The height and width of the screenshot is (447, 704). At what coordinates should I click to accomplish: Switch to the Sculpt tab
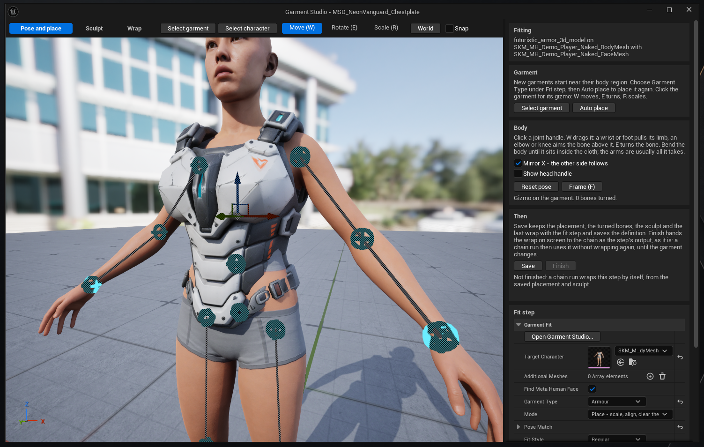coord(94,29)
